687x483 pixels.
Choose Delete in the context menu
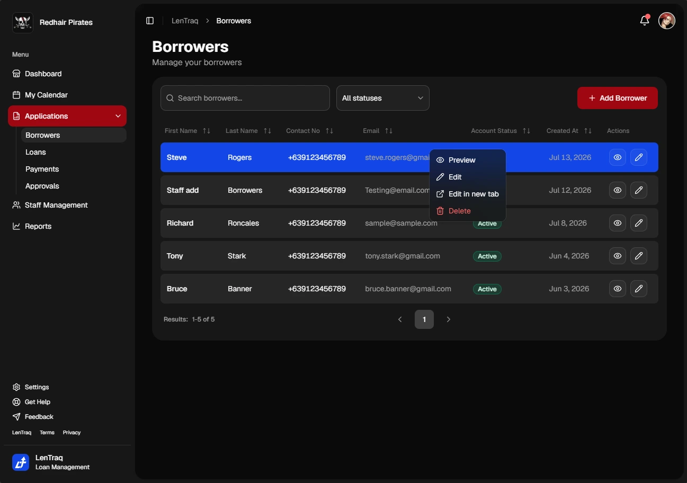click(x=468, y=211)
